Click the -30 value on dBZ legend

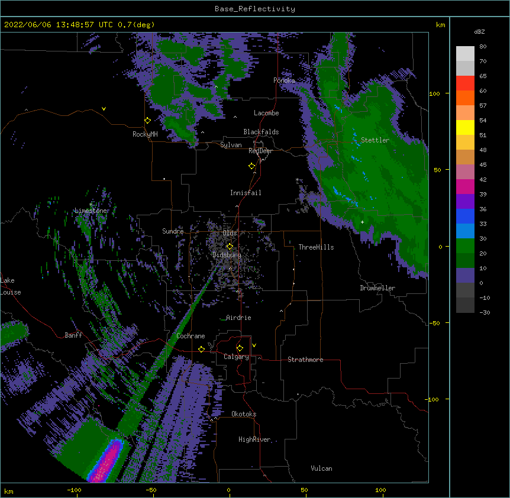point(485,312)
